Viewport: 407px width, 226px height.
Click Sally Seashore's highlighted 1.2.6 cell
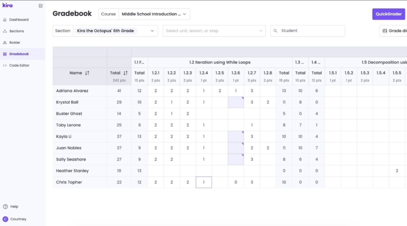pyautogui.click(x=236, y=159)
